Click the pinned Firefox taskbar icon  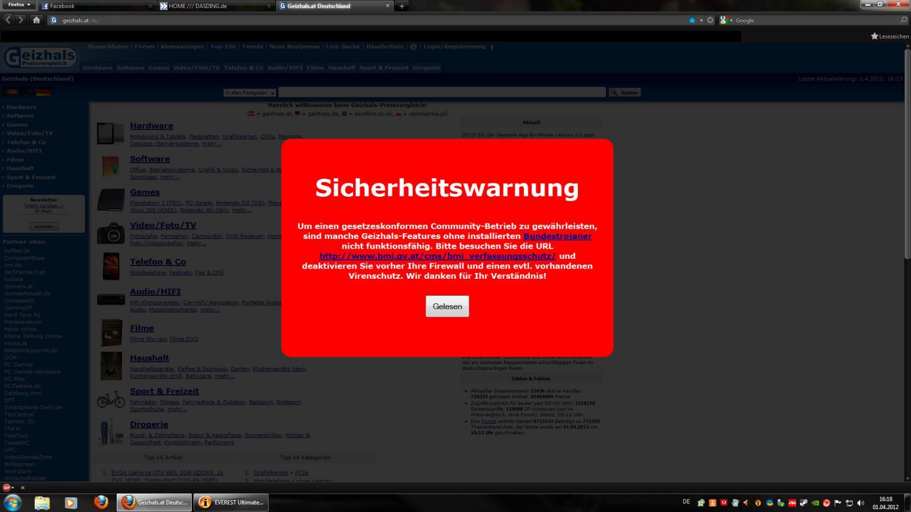point(101,502)
